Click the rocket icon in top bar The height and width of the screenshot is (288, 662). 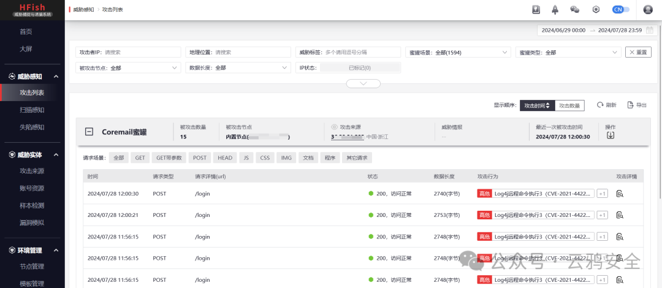click(555, 10)
